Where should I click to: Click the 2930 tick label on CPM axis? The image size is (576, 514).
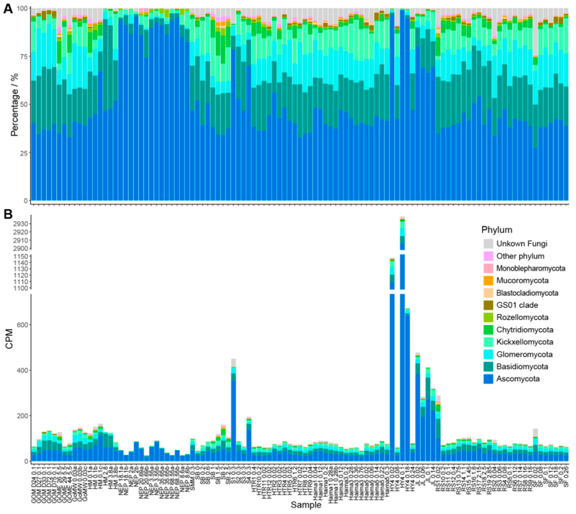(x=20, y=224)
